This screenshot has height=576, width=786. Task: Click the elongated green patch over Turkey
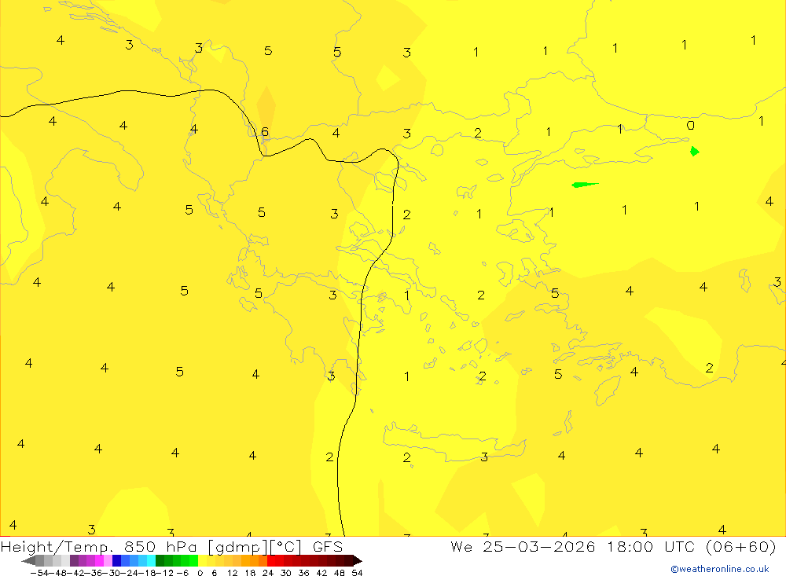pos(585,185)
